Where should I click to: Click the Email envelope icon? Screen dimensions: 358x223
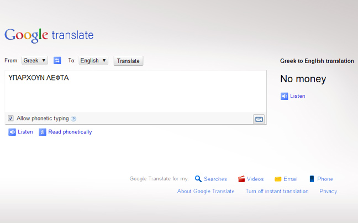[278, 179]
